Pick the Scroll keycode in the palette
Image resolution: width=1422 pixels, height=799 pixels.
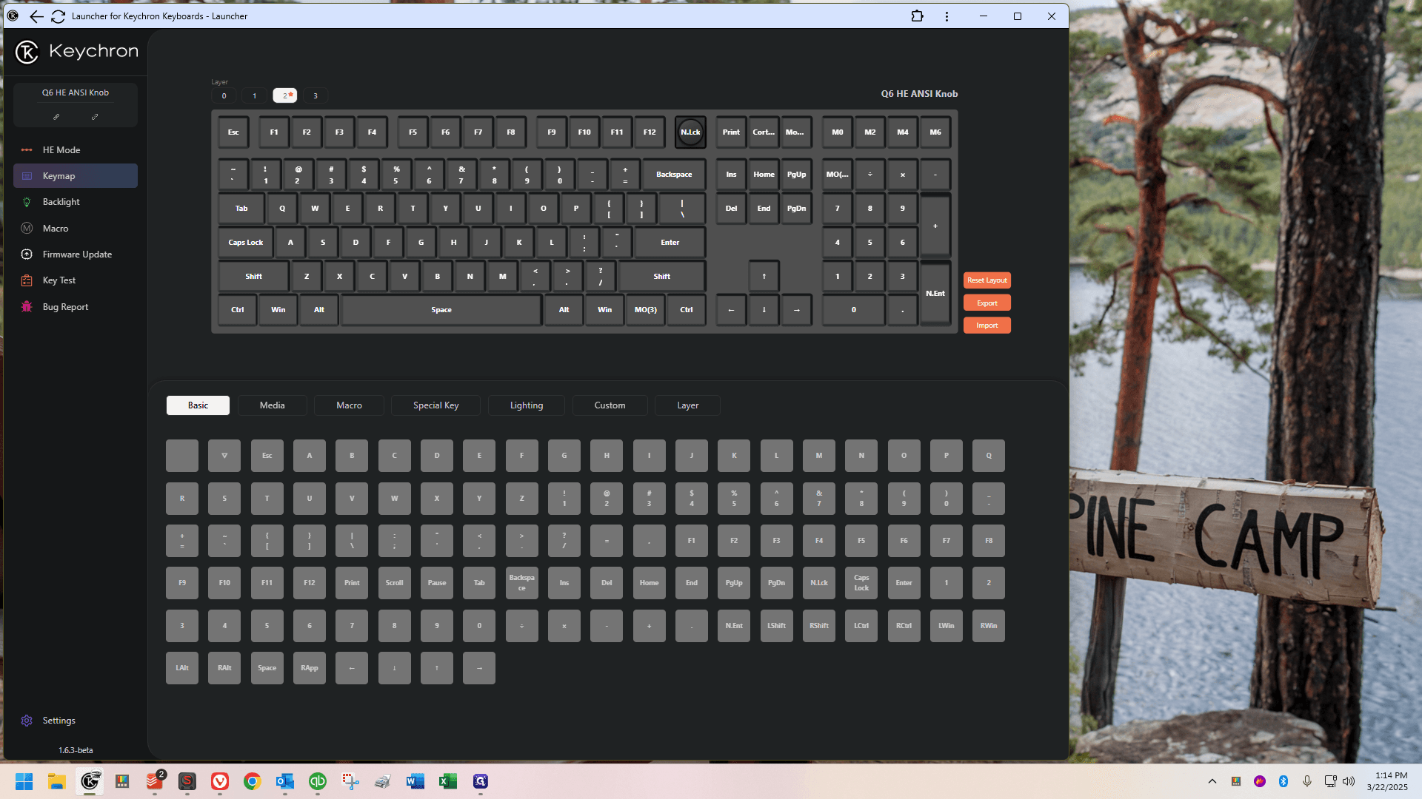point(395,583)
